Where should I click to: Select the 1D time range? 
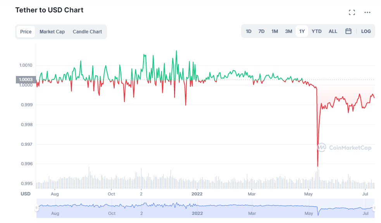tap(248, 31)
